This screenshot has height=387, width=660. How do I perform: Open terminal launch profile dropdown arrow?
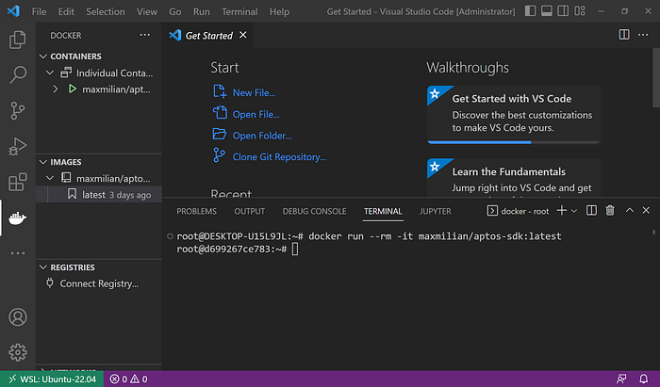573,211
